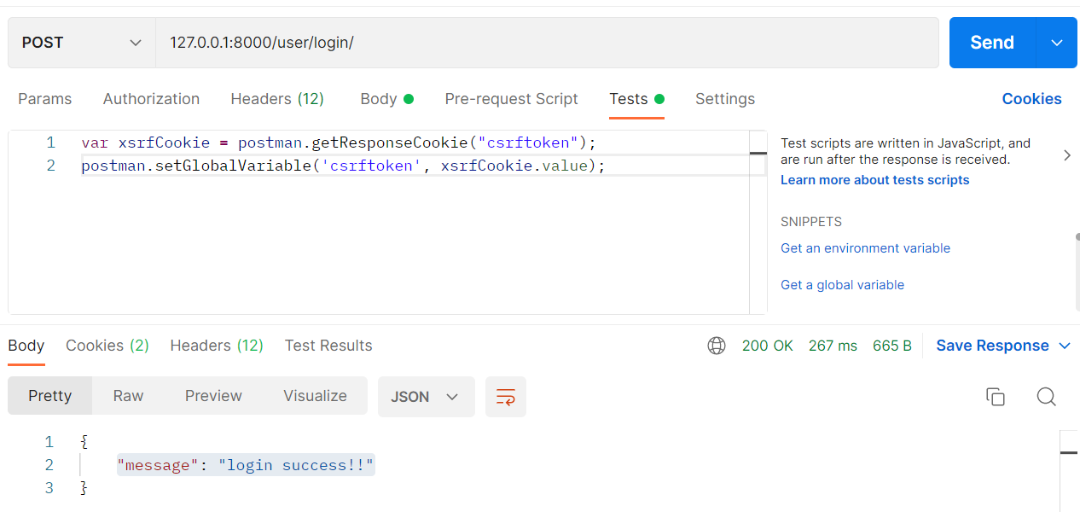Click the 200 OK status text
The width and height of the screenshot is (1080, 512).
click(768, 346)
